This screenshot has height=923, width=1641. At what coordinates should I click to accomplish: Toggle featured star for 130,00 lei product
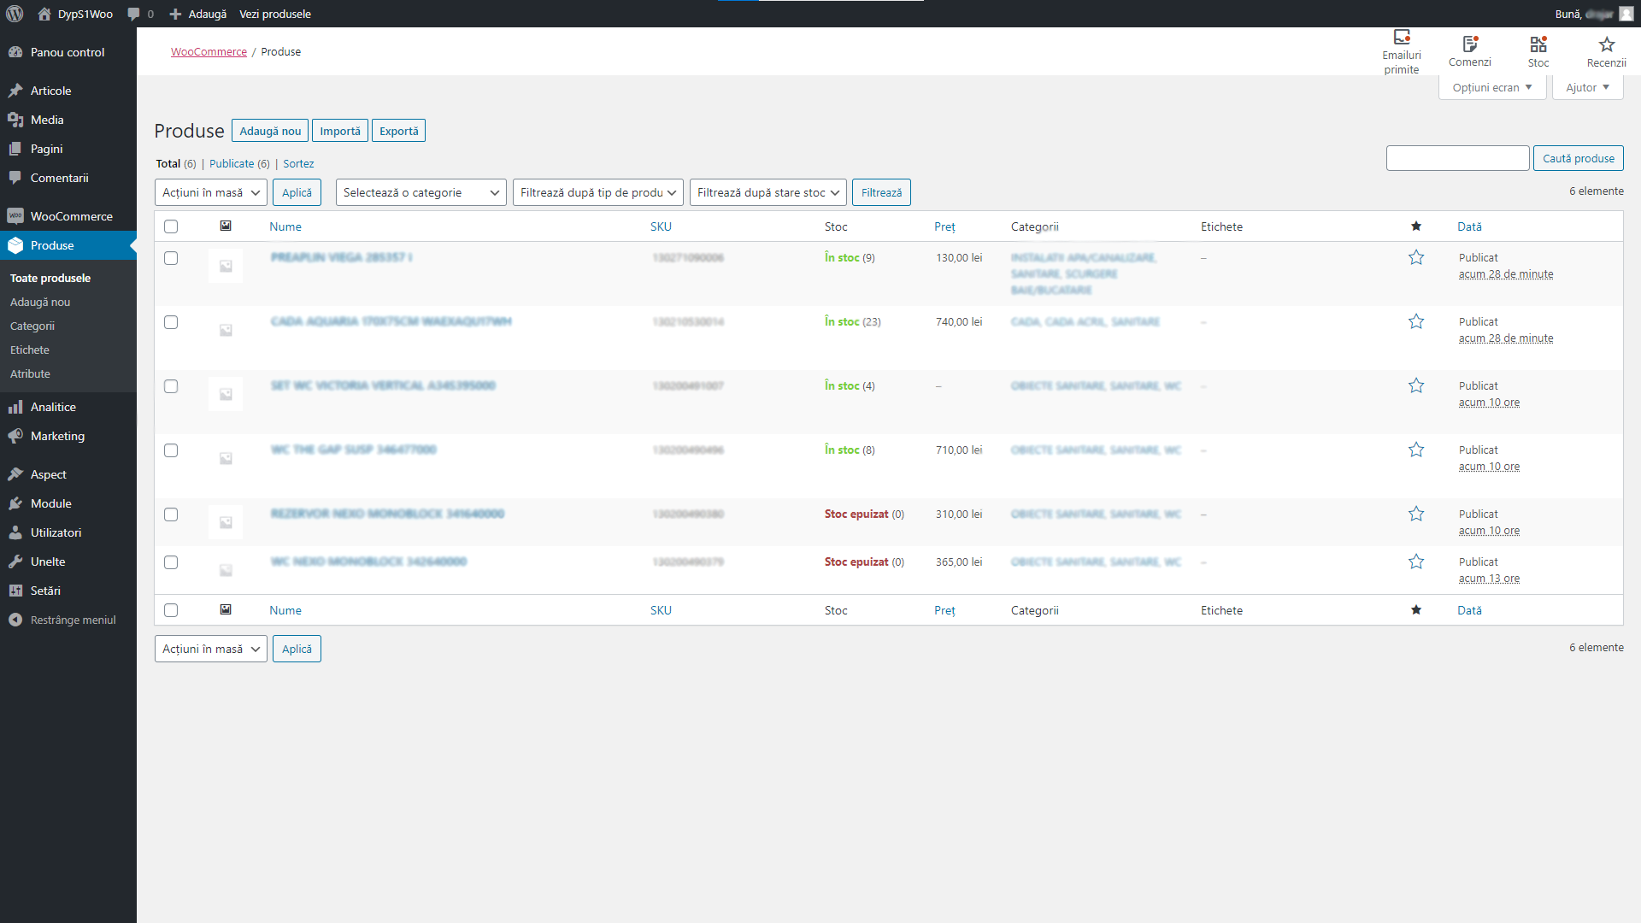click(x=1416, y=257)
